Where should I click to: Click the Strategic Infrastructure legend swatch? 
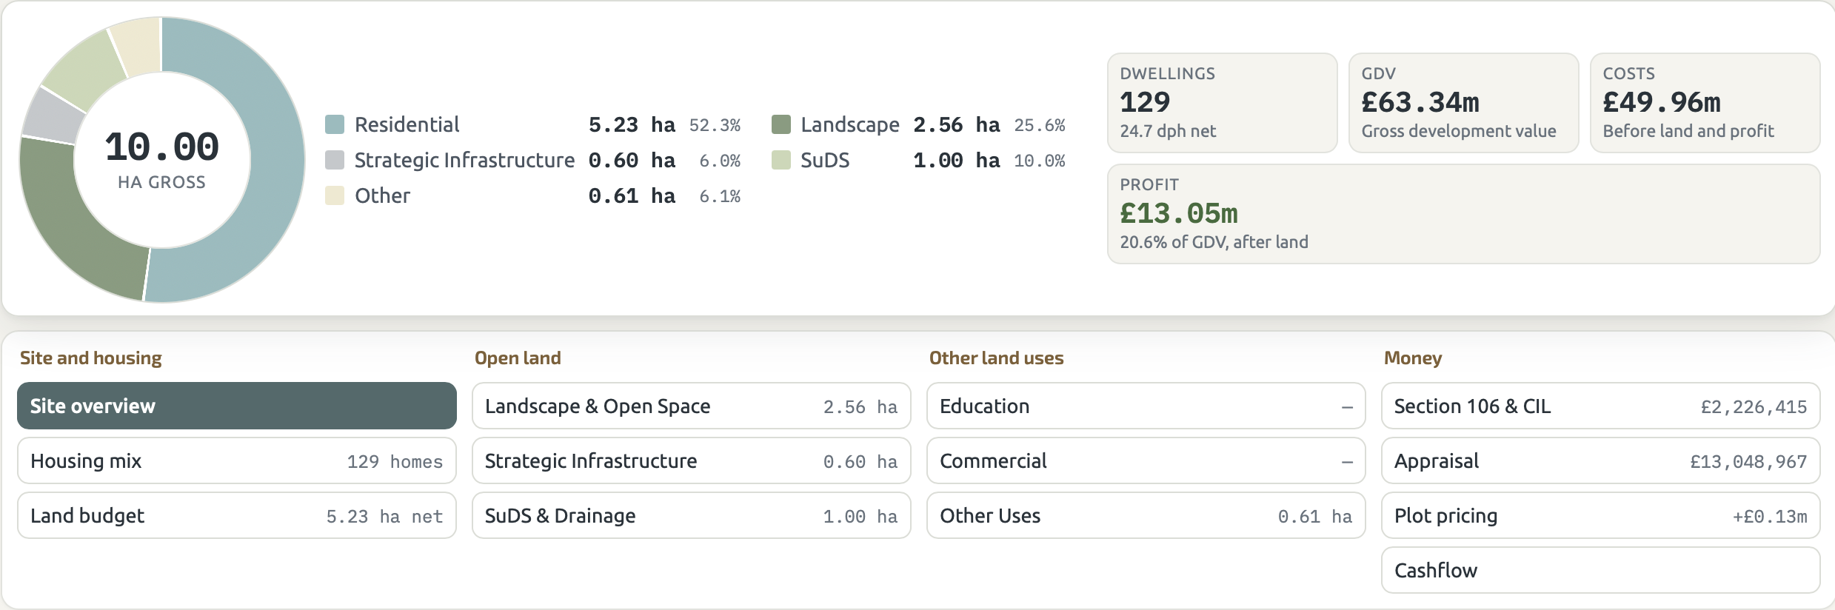[335, 160]
